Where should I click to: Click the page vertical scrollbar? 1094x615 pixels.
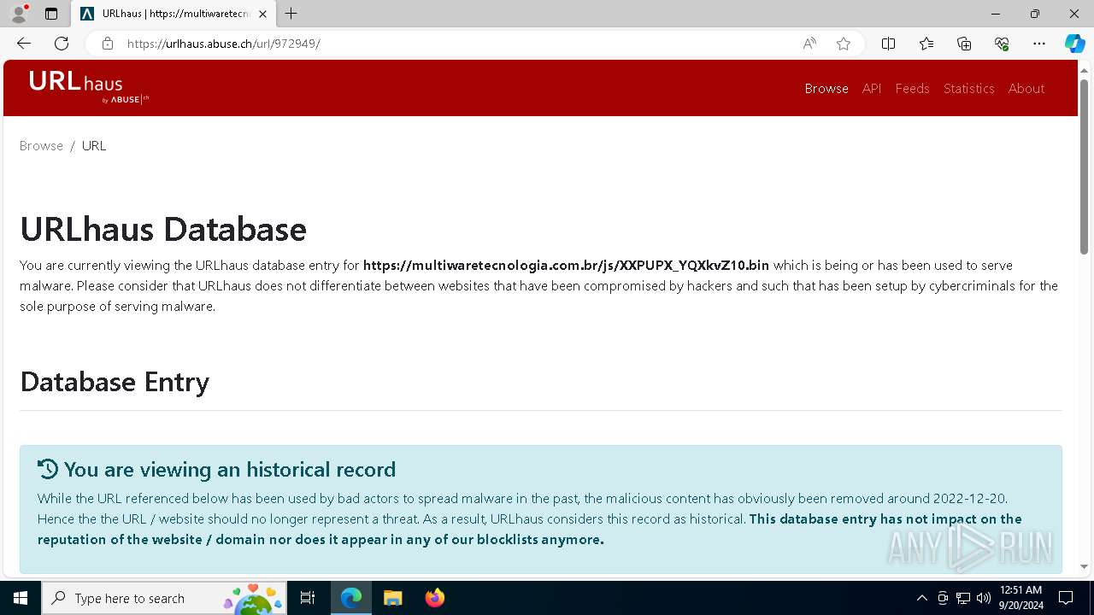pyautogui.click(x=1085, y=165)
